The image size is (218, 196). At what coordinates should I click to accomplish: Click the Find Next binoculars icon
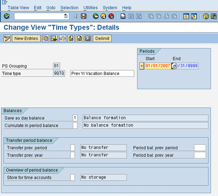[x=139, y=16]
